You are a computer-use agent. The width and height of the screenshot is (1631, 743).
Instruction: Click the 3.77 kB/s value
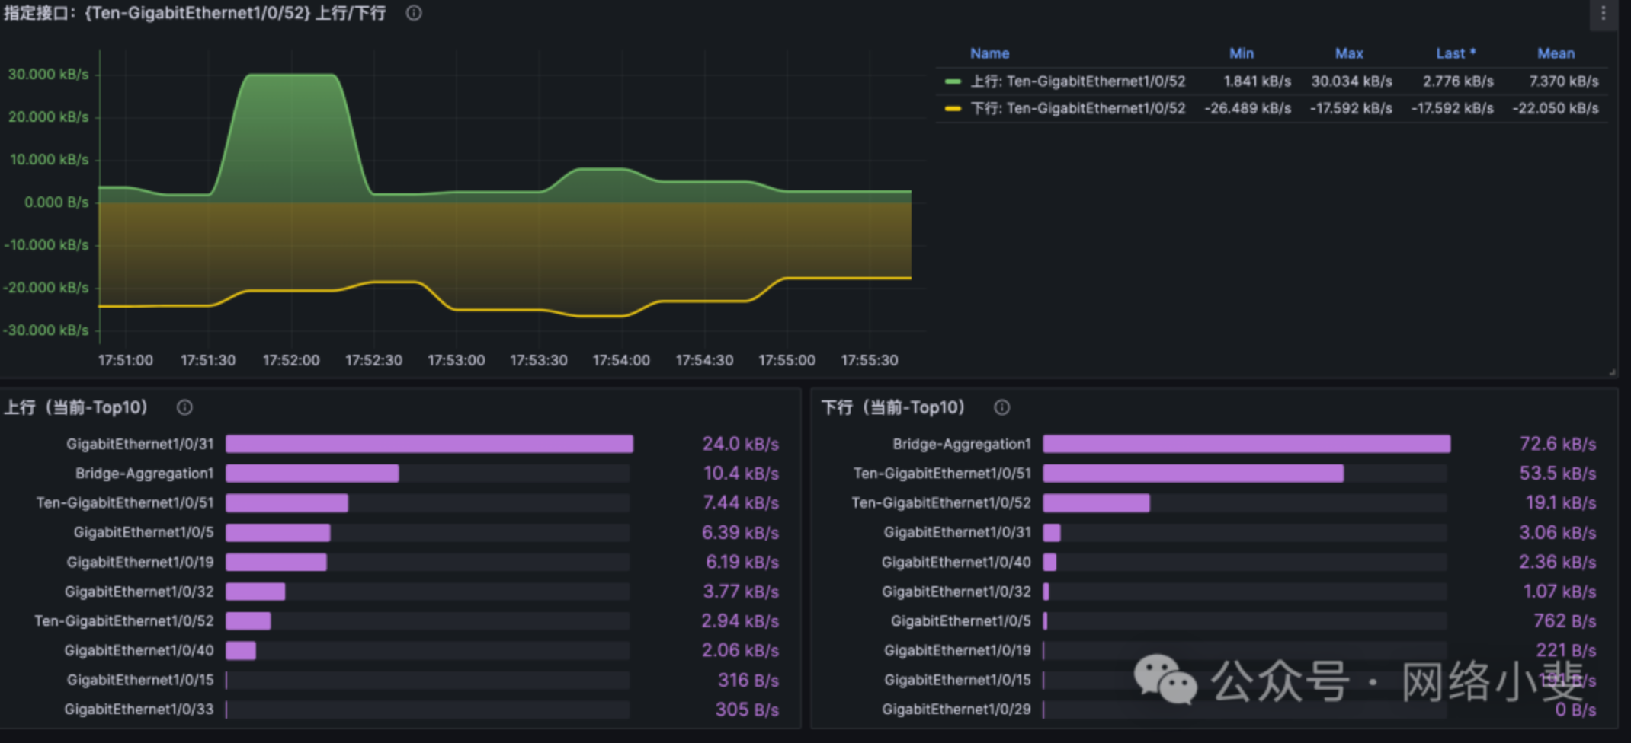pyautogui.click(x=741, y=592)
